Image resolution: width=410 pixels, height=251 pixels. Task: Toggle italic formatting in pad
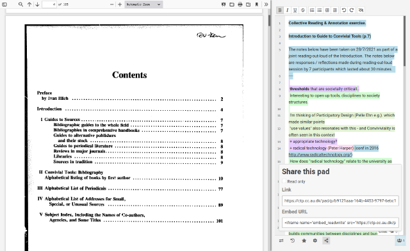click(288, 10)
